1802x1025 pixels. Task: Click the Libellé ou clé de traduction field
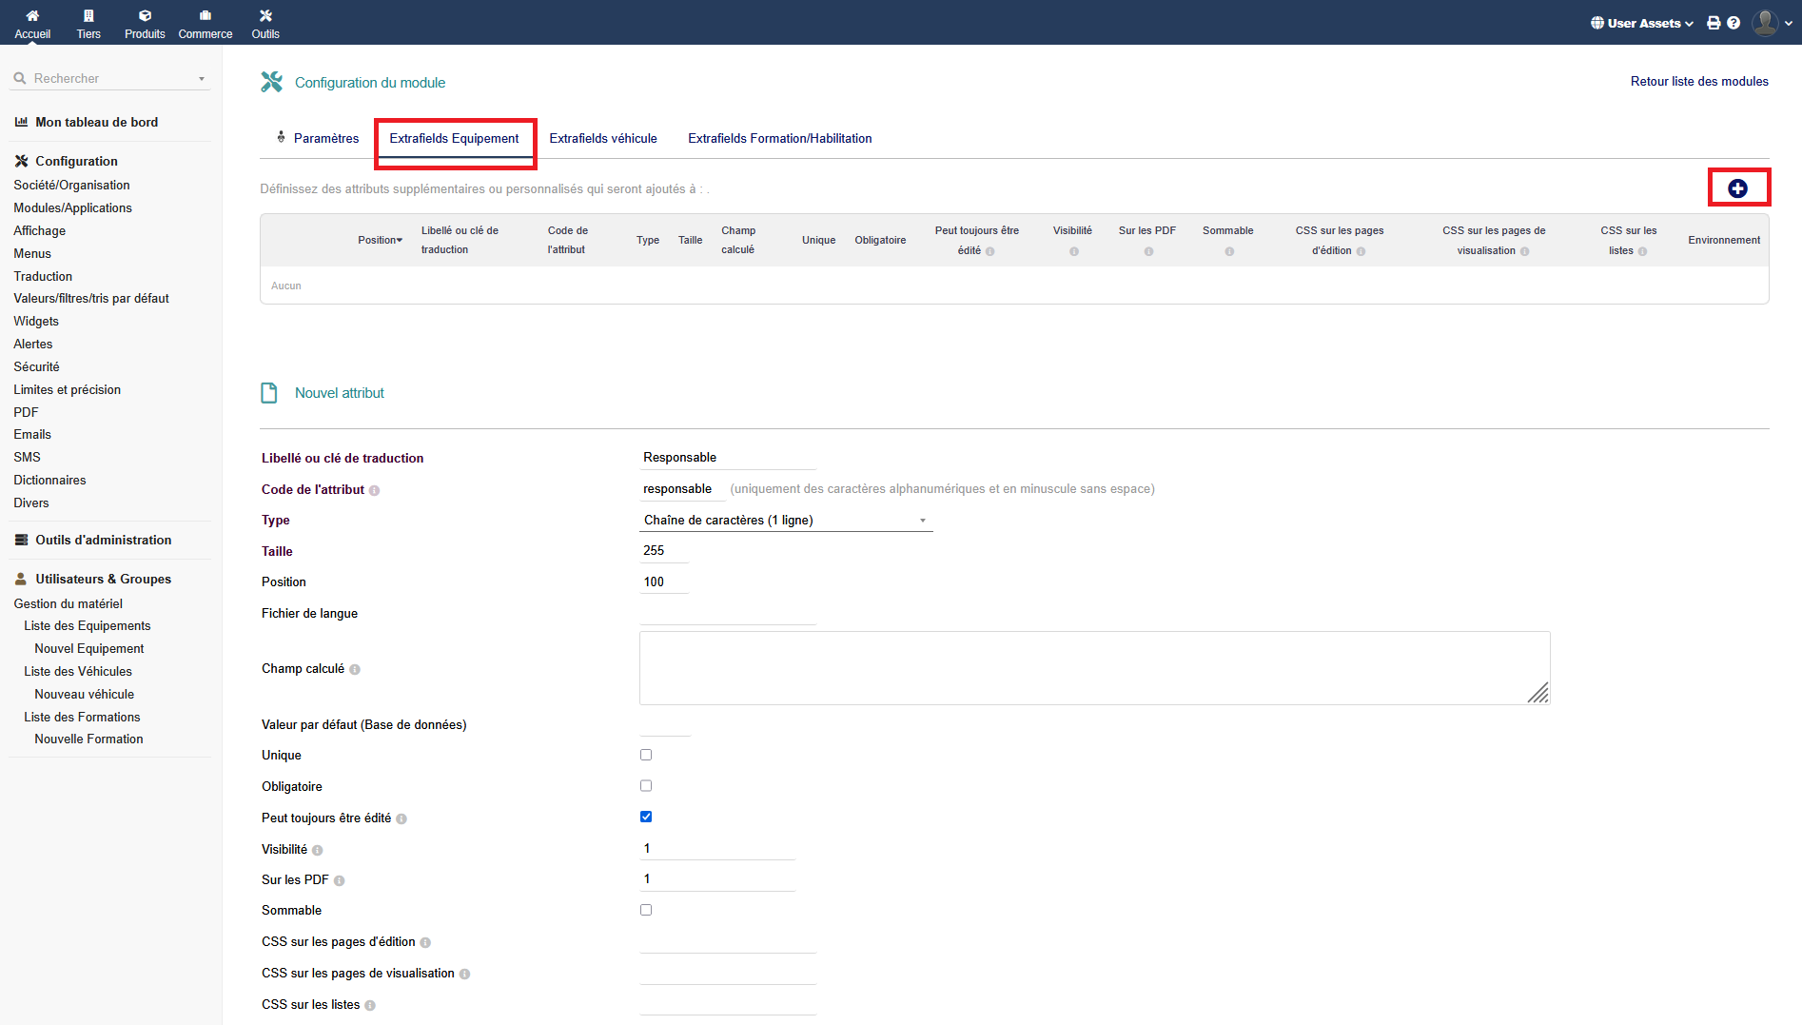pos(728,458)
